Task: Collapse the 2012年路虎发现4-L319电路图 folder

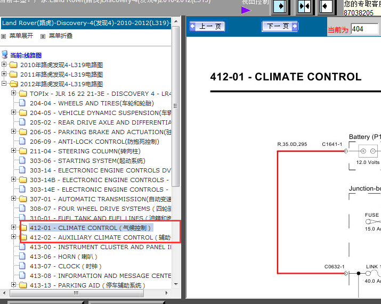Action: point(4,84)
